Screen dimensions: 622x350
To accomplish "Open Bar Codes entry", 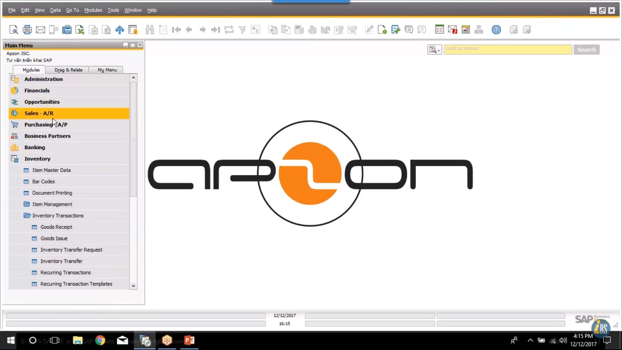I will 69,181.
